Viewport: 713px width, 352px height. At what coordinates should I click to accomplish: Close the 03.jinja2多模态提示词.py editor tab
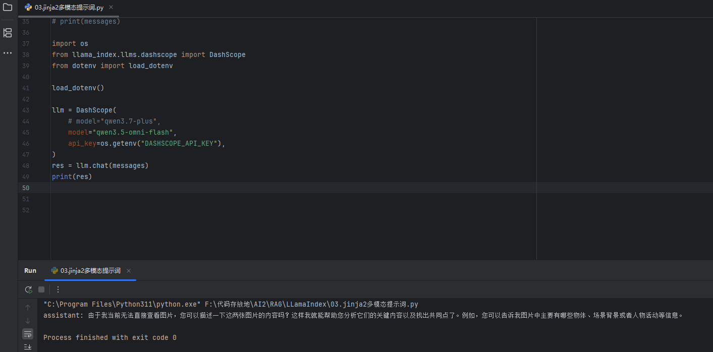[111, 7]
